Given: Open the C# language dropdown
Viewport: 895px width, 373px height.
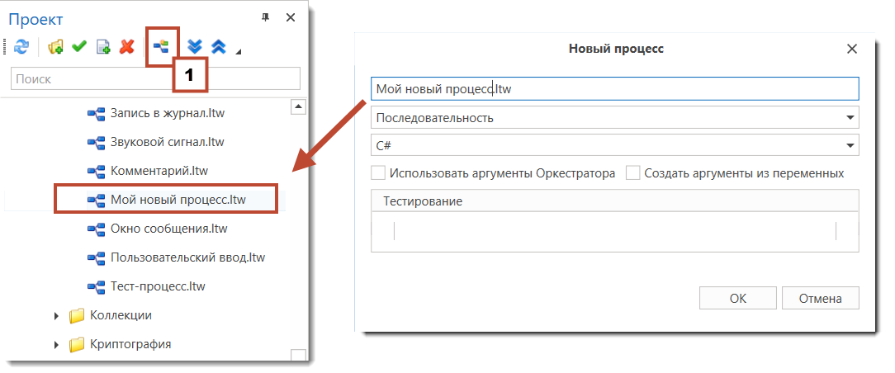Looking at the screenshot, I should pos(615,145).
